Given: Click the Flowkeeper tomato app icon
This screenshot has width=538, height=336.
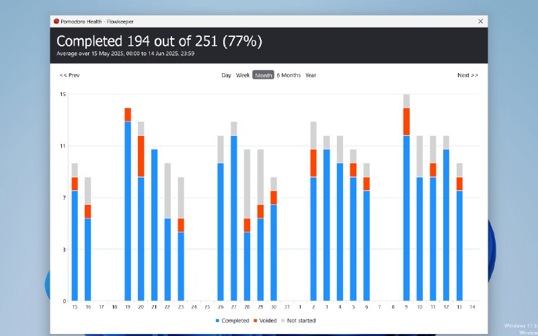Looking at the screenshot, I should 56,22.
